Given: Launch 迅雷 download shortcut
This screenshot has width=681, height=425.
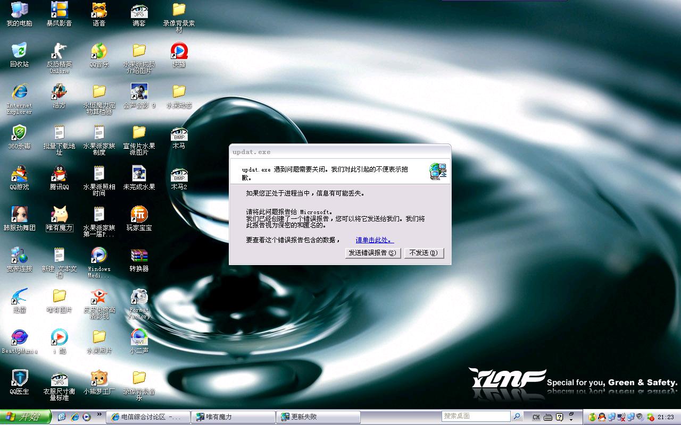Looking at the screenshot, I should (19, 300).
